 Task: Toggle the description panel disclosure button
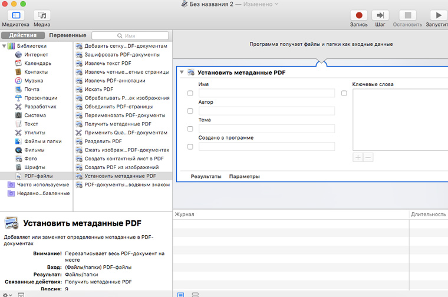coord(21,295)
